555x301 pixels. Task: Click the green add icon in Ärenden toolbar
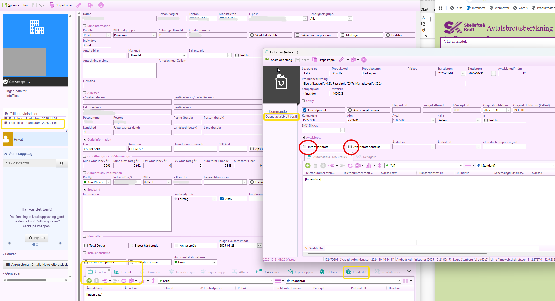pos(89,281)
